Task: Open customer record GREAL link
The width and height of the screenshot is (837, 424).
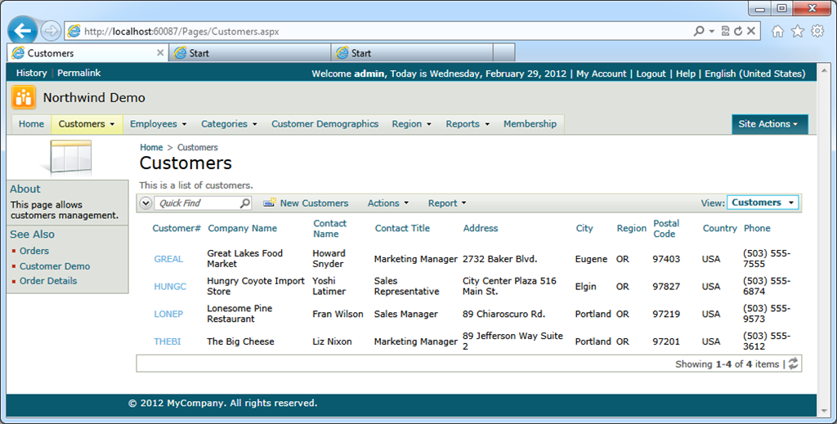Action: click(168, 259)
